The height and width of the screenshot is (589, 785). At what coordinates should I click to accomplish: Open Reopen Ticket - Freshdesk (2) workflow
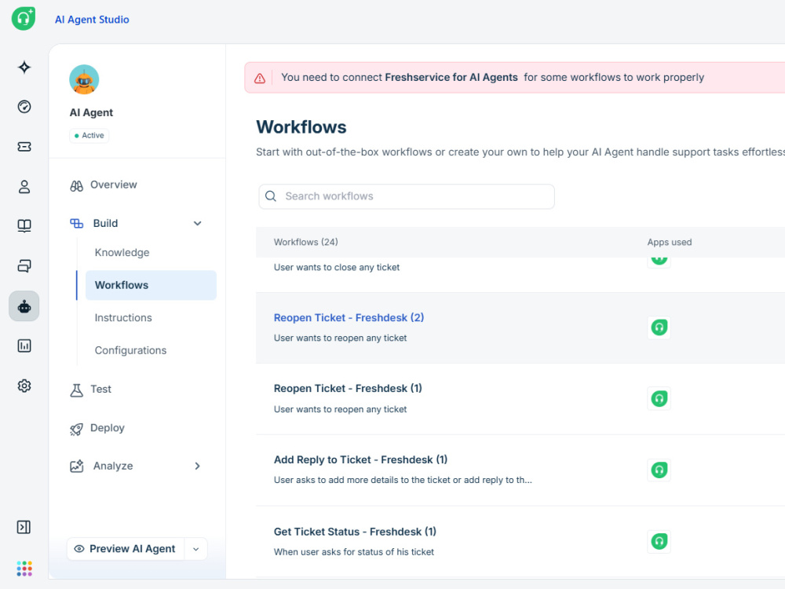click(349, 317)
